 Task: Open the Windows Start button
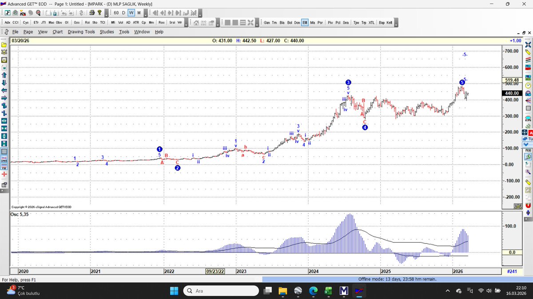[174, 291]
